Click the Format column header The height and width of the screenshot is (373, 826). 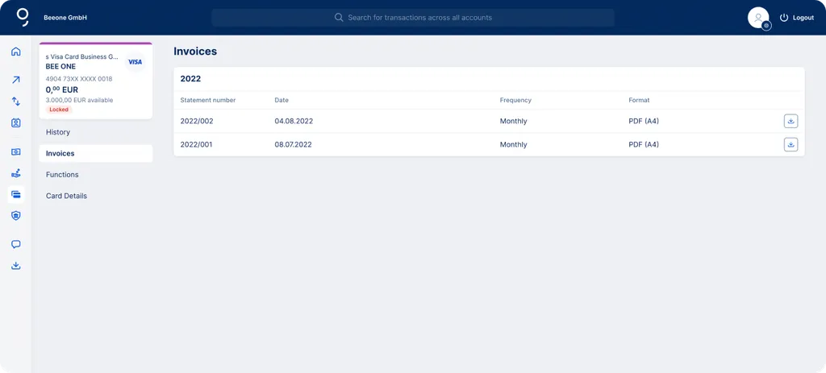[639, 100]
